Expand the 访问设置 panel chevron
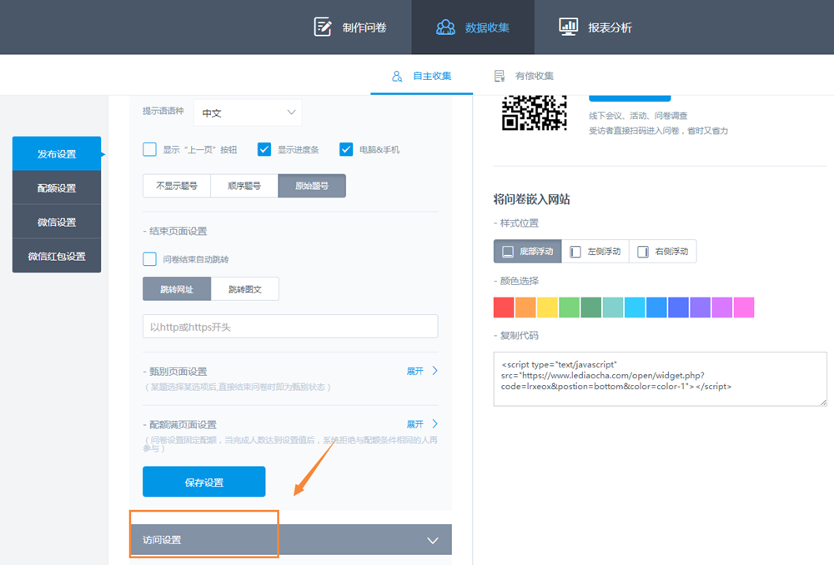The width and height of the screenshot is (834, 565). [433, 541]
